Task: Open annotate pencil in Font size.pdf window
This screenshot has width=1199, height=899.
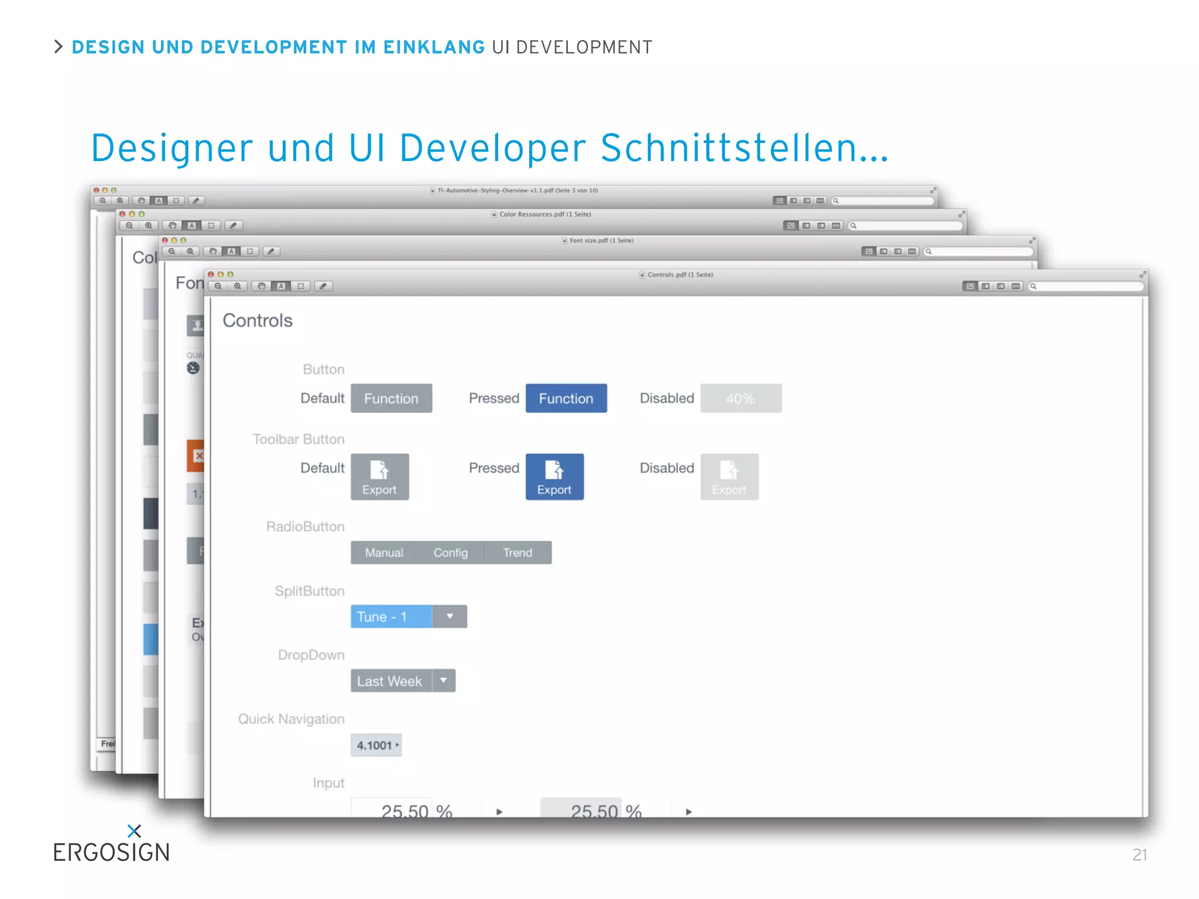Action: point(270,252)
